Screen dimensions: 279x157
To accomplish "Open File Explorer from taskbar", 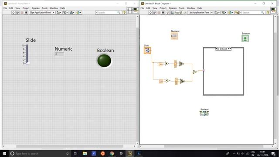I will click(x=85, y=154).
